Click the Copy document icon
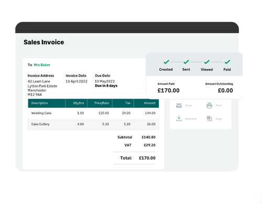The width and height of the screenshot is (262, 204). 209,118
